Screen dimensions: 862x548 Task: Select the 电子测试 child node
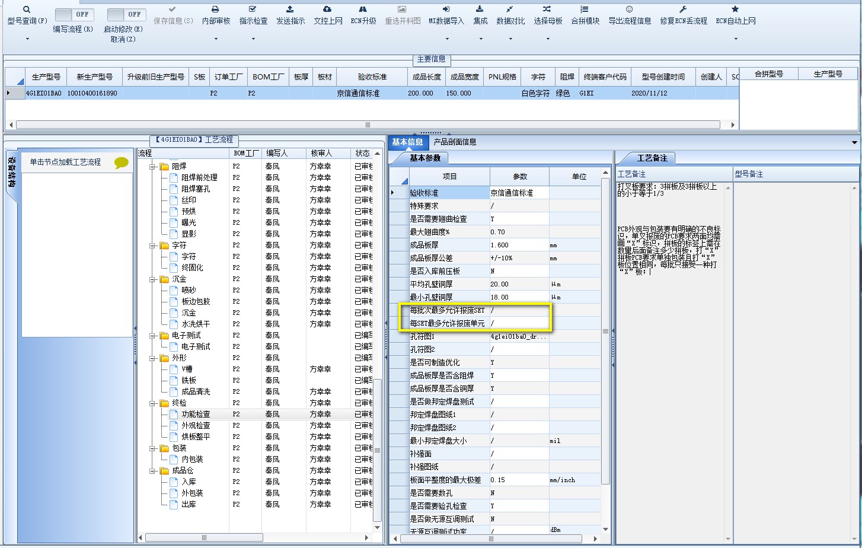(196, 347)
